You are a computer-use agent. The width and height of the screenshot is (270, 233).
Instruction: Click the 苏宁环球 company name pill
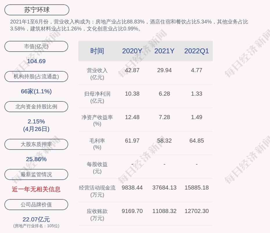pyautogui.click(x=37, y=10)
